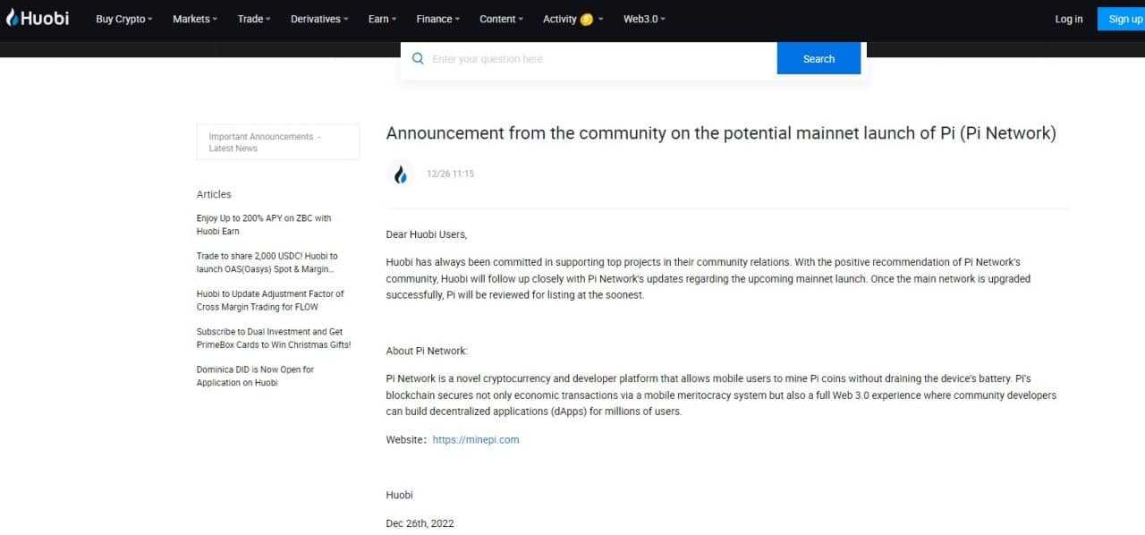Click the 'Dear Huobi Users,' greeting
Viewport: 1145px width, 535px height.
coord(427,234)
